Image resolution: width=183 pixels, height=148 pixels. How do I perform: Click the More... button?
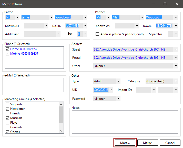click(x=125, y=143)
